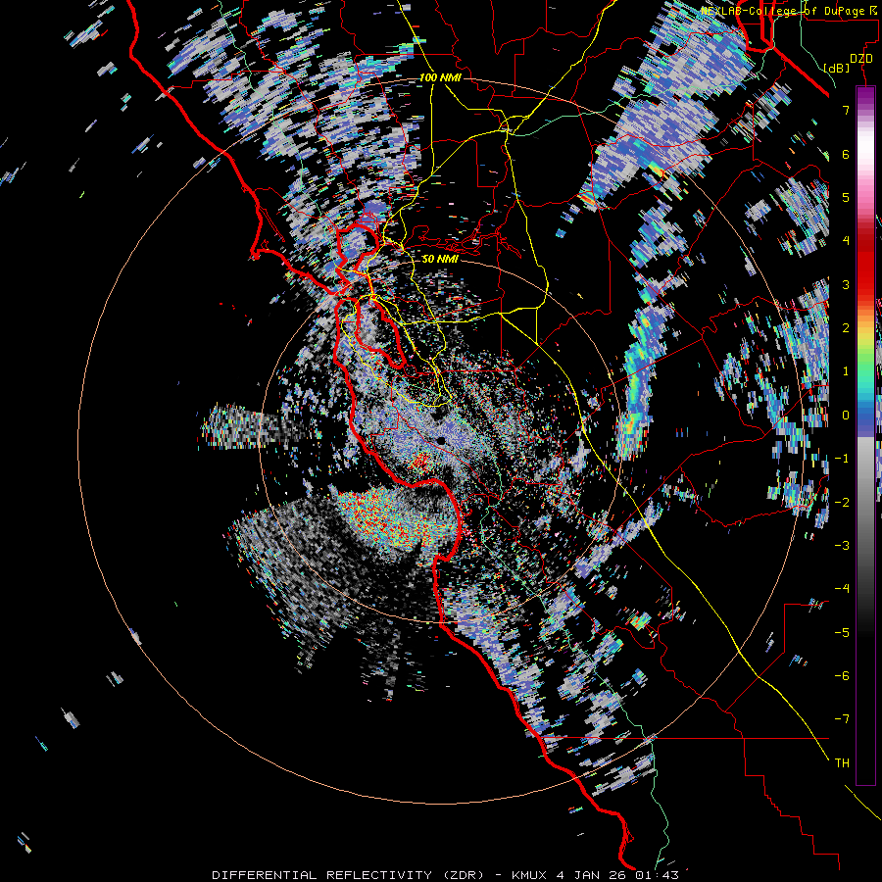Image resolution: width=882 pixels, height=882 pixels.
Task: Click the 4 JAN 26 date in the caption
Action: pos(592,875)
